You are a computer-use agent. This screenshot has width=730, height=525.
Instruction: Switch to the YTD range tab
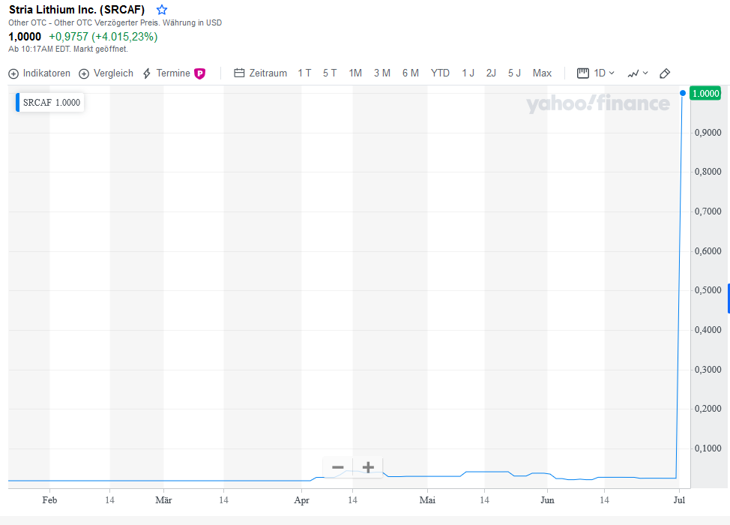(440, 73)
